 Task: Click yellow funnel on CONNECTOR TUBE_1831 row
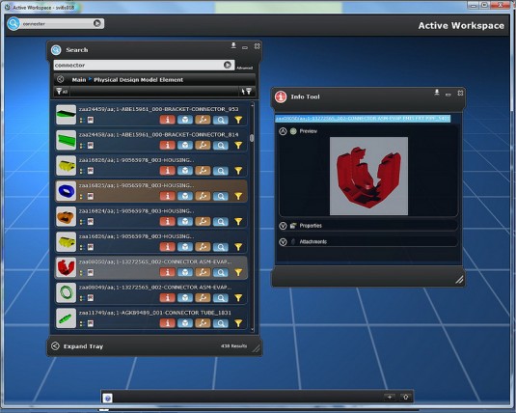238,323
